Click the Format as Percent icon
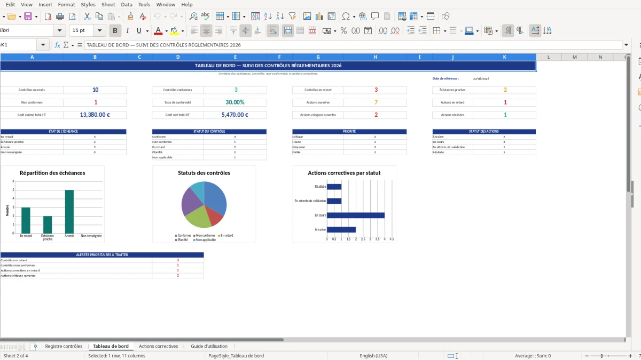This screenshot has height=360, width=641. tap(343, 31)
